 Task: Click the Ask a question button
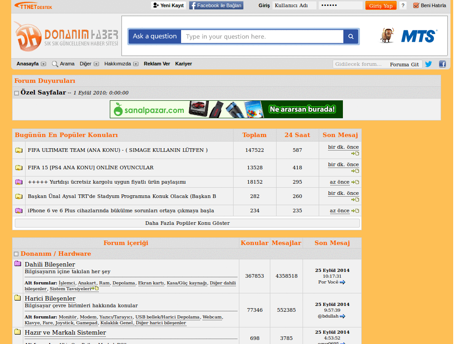[x=155, y=37]
